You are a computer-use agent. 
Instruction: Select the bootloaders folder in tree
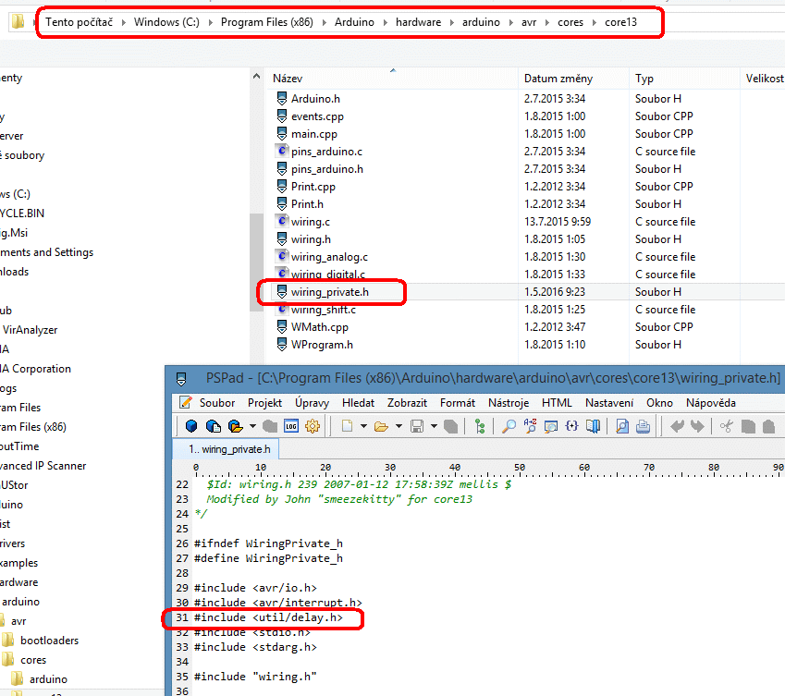click(x=49, y=640)
